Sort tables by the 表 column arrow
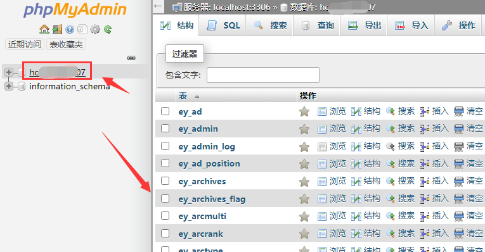 point(197,97)
